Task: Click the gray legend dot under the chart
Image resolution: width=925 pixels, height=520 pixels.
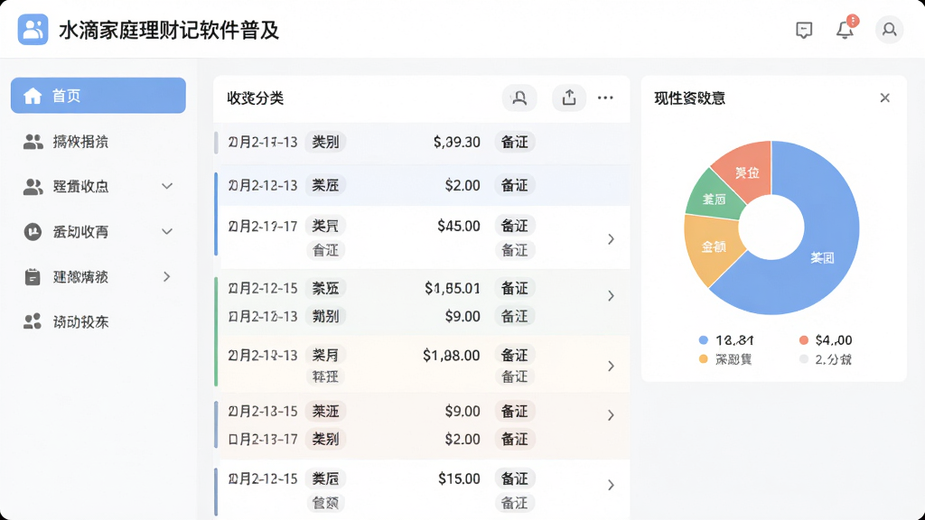Action: point(803,359)
